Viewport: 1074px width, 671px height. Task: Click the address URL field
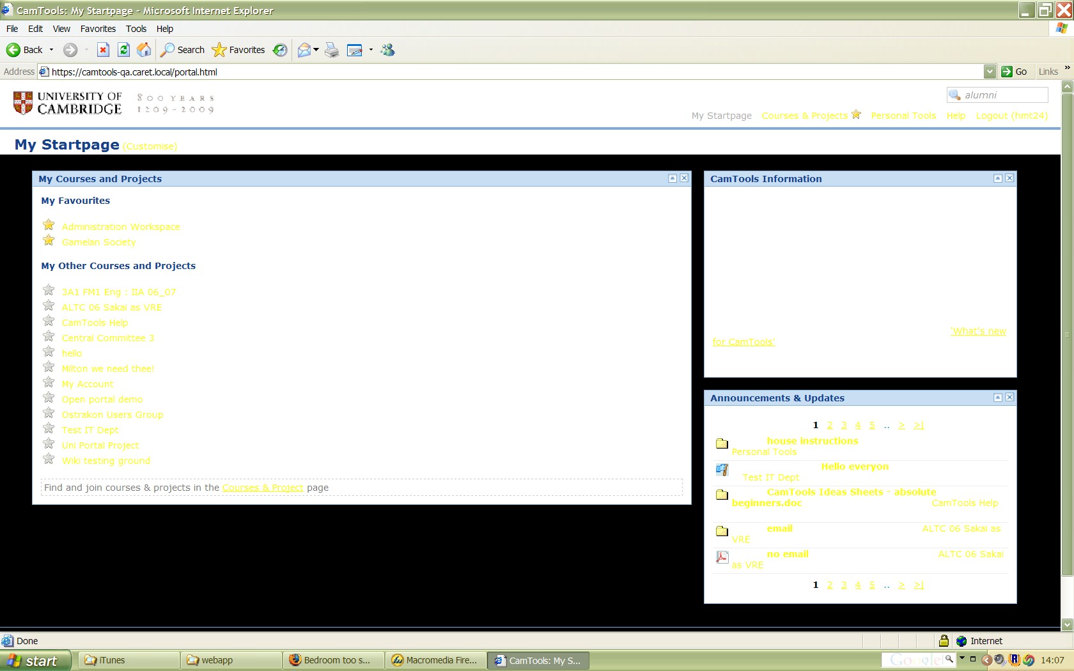[510, 72]
